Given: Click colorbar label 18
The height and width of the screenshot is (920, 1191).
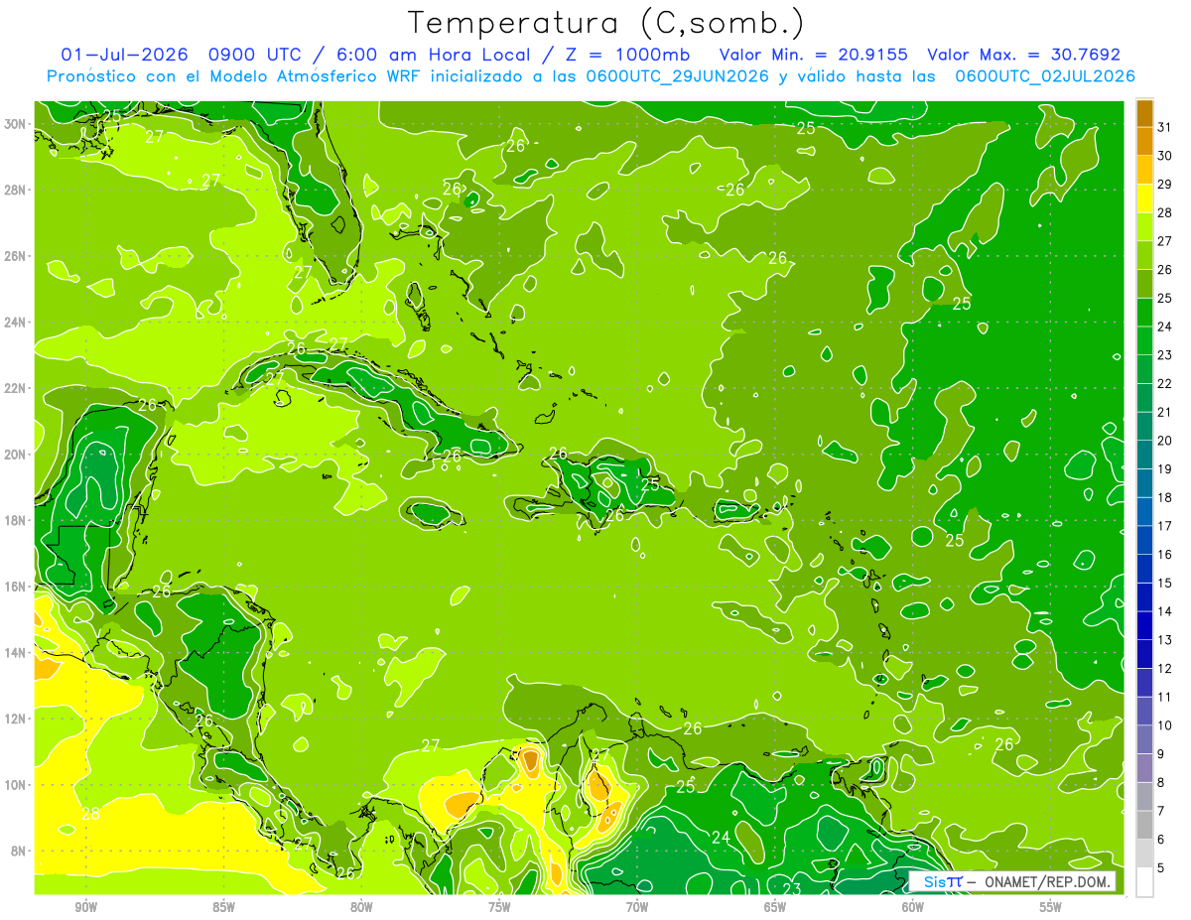Looking at the screenshot, I should [1165, 497].
